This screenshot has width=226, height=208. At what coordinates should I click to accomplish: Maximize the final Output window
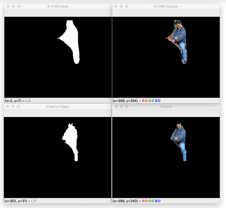coord(127,106)
